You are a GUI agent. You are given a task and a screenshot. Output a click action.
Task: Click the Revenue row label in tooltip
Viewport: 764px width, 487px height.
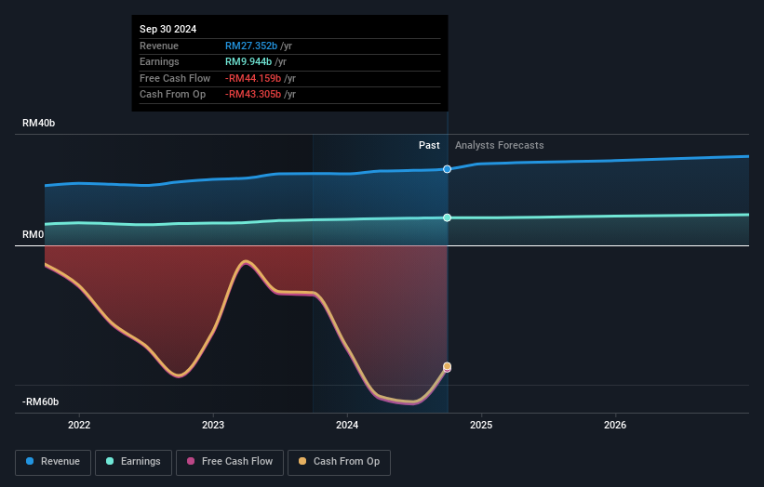(x=159, y=46)
